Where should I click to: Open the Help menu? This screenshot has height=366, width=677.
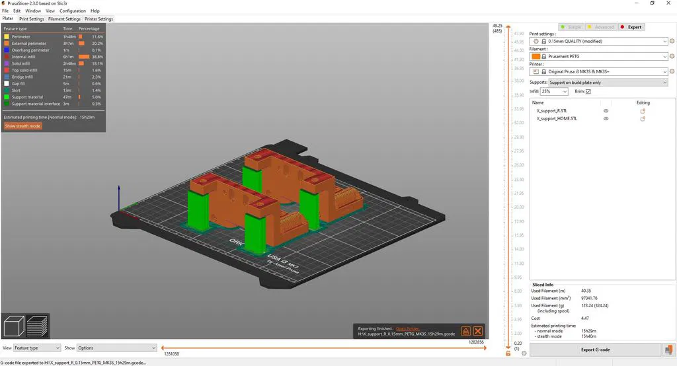(x=95, y=11)
